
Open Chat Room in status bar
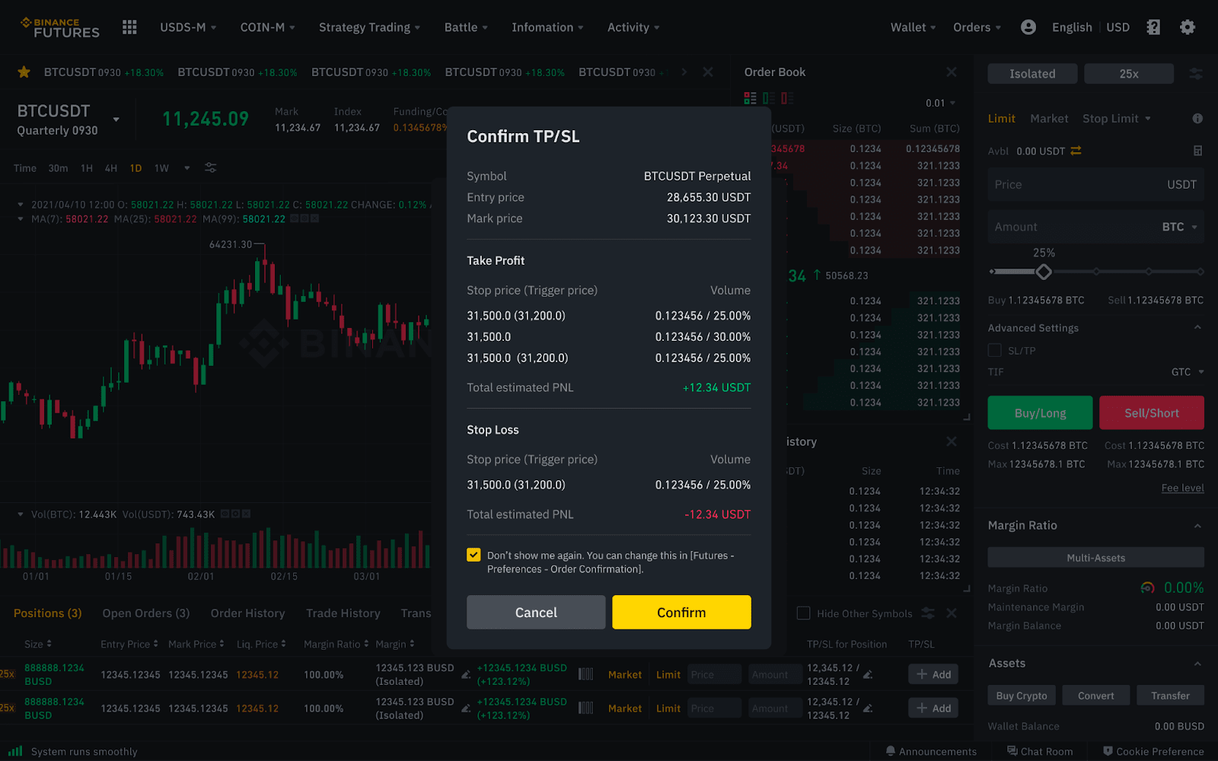(1040, 751)
